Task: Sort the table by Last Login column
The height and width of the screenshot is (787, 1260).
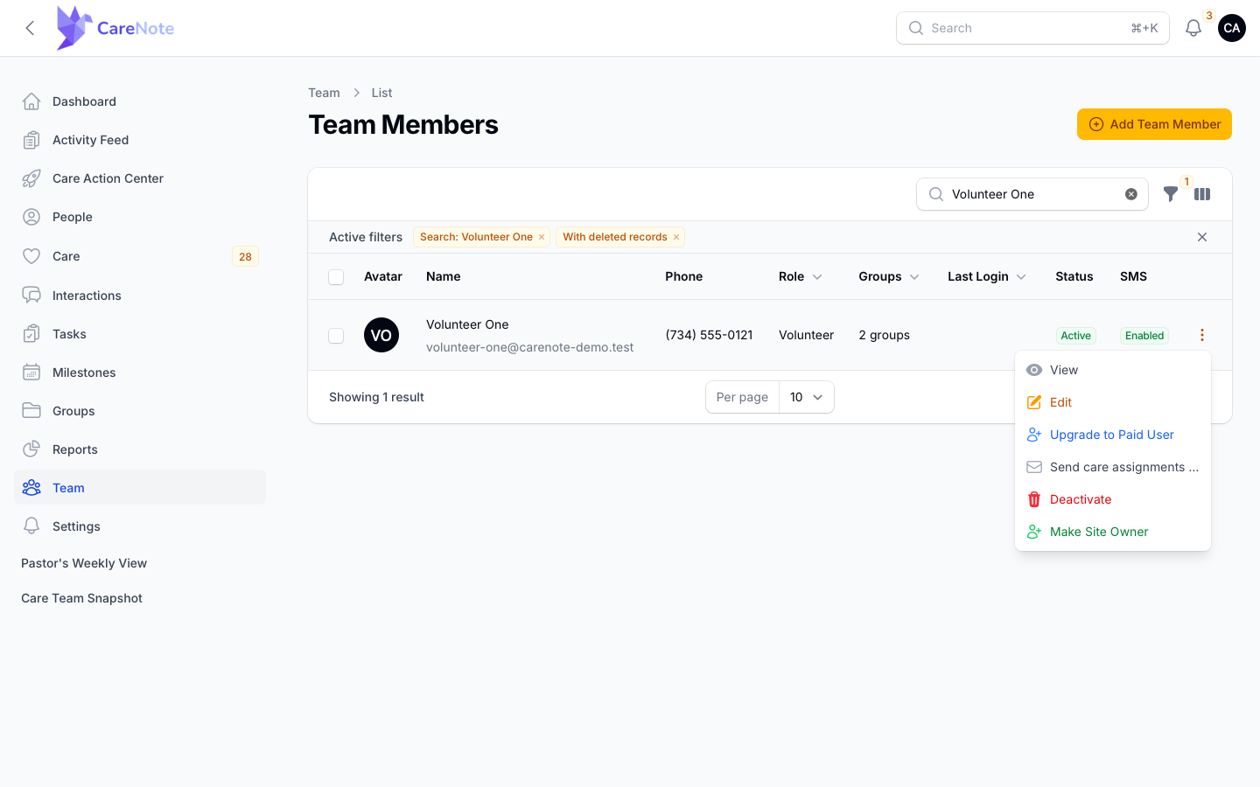Action: tap(987, 276)
